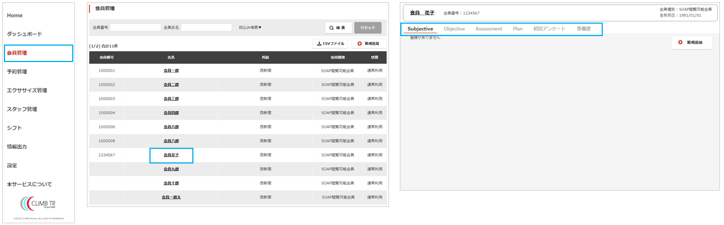Open 本サービスについて in the sidebar
The height and width of the screenshot is (225, 724).
(29, 184)
